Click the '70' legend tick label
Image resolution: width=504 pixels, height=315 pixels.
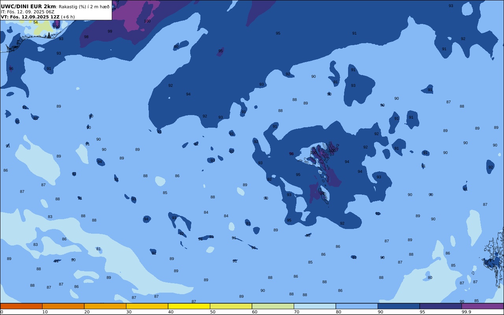tap(296, 312)
